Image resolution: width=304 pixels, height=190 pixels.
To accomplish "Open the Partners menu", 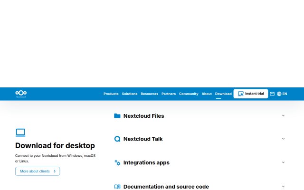I will (169, 94).
